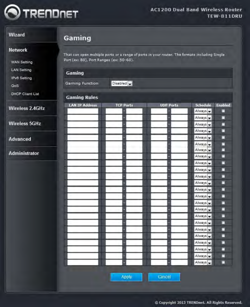
Task: Click the copyright TRENDnet footer text
Action: (x=198, y=303)
